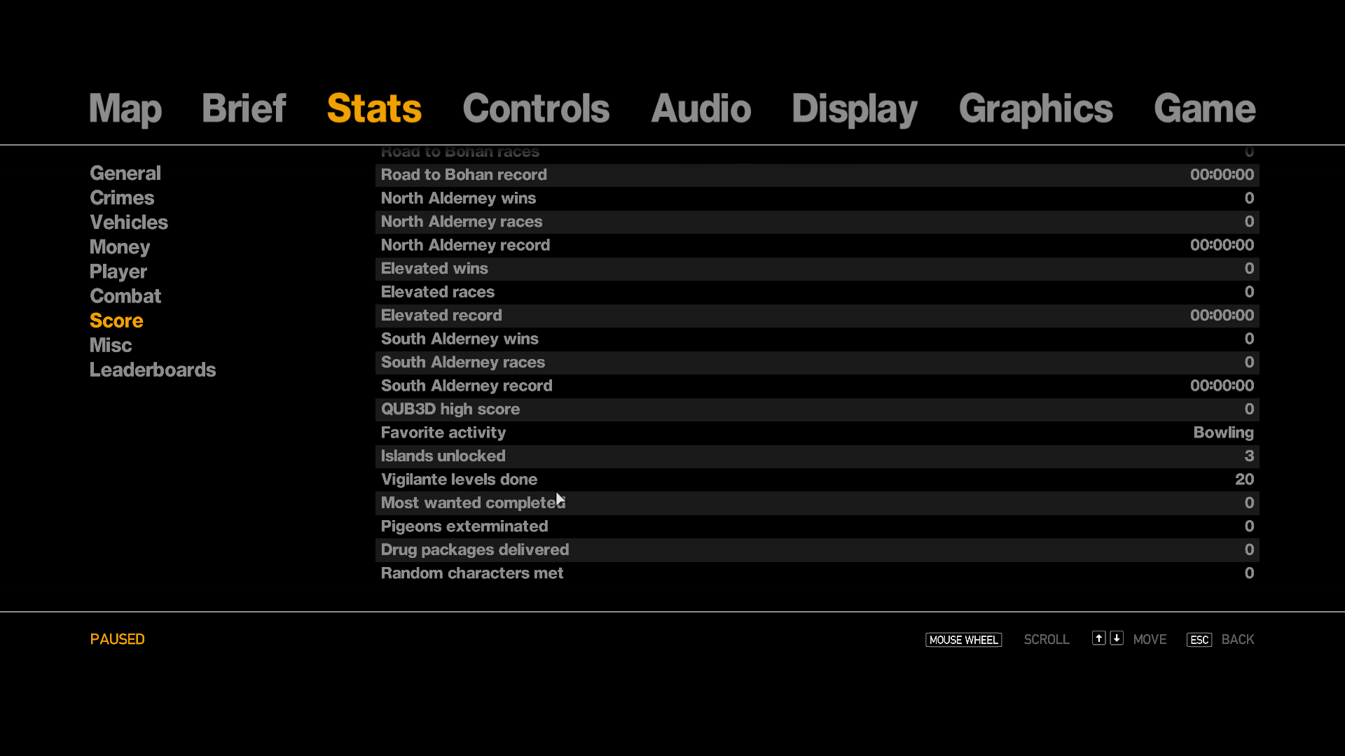Viewport: 1345px width, 756px height.
Task: Click the BACK label
Action: coord(1238,640)
